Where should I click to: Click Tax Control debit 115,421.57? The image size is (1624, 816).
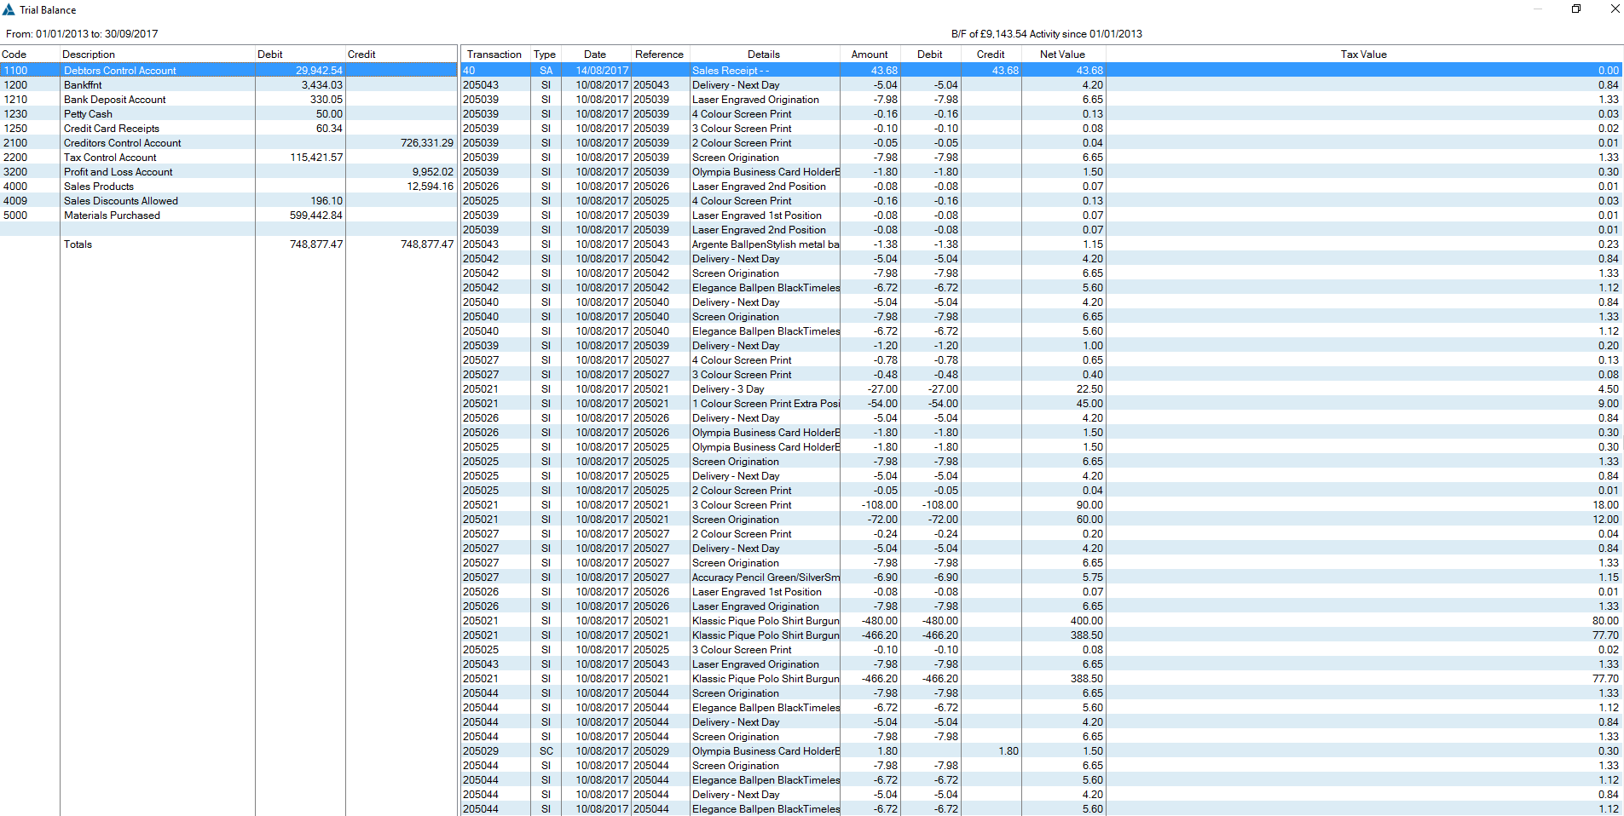coord(316,158)
